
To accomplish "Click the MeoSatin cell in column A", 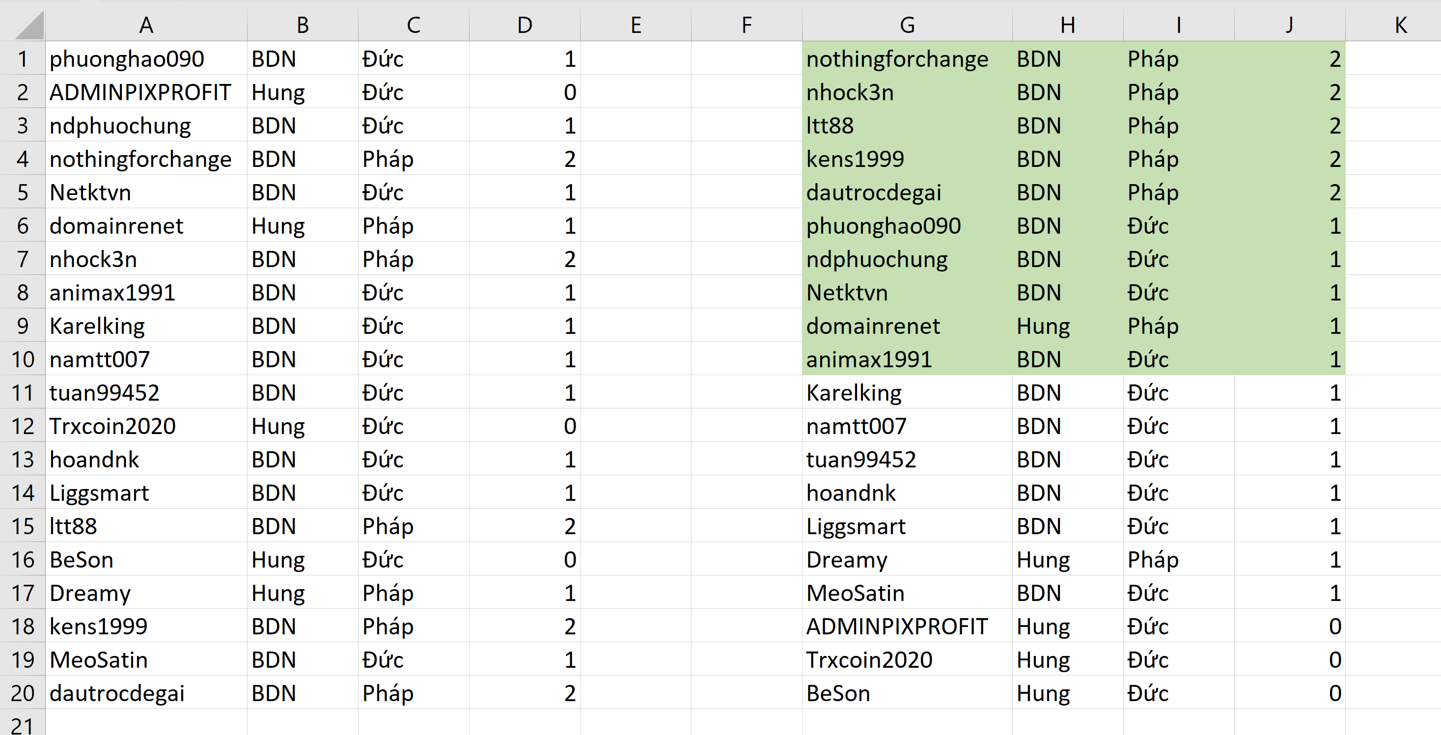I will (98, 659).
